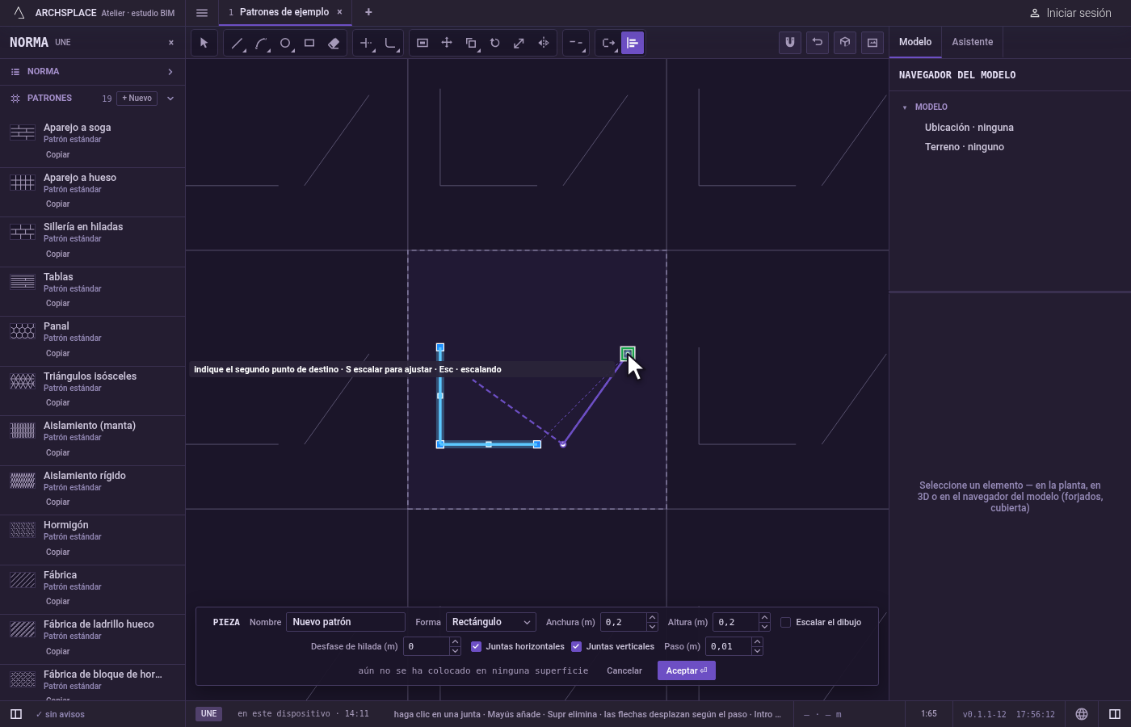Uncheck Juntas verticales
Image resolution: width=1131 pixels, height=727 pixels.
point(576,646)
